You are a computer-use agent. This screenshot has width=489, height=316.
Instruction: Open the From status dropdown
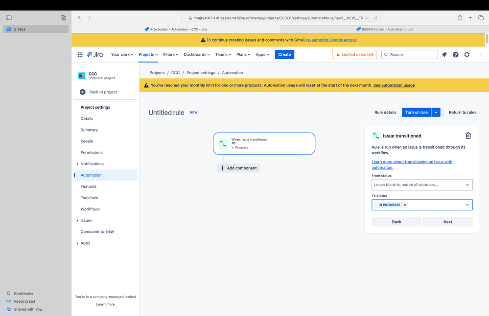coord(422,185)
